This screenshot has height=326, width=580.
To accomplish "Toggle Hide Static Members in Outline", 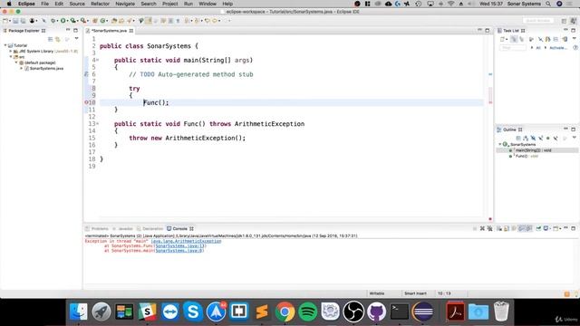I will [540, 138].
